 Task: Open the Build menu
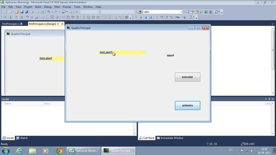(38, 7)
